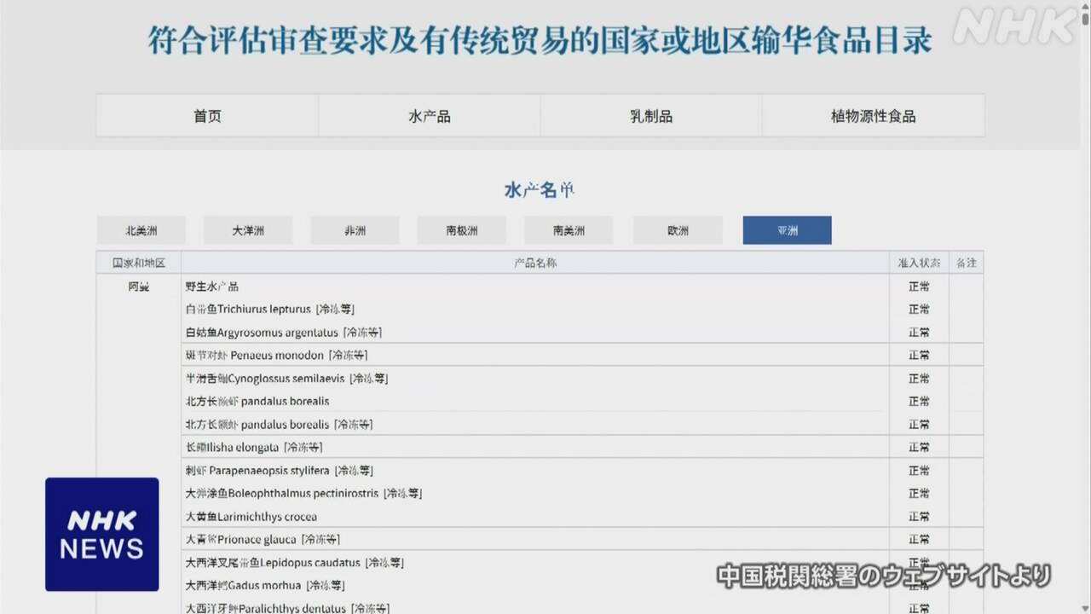Viewport: 1091px width, 614px height.
Task: Select the 北美洲 region button
Action: [141, 230]
